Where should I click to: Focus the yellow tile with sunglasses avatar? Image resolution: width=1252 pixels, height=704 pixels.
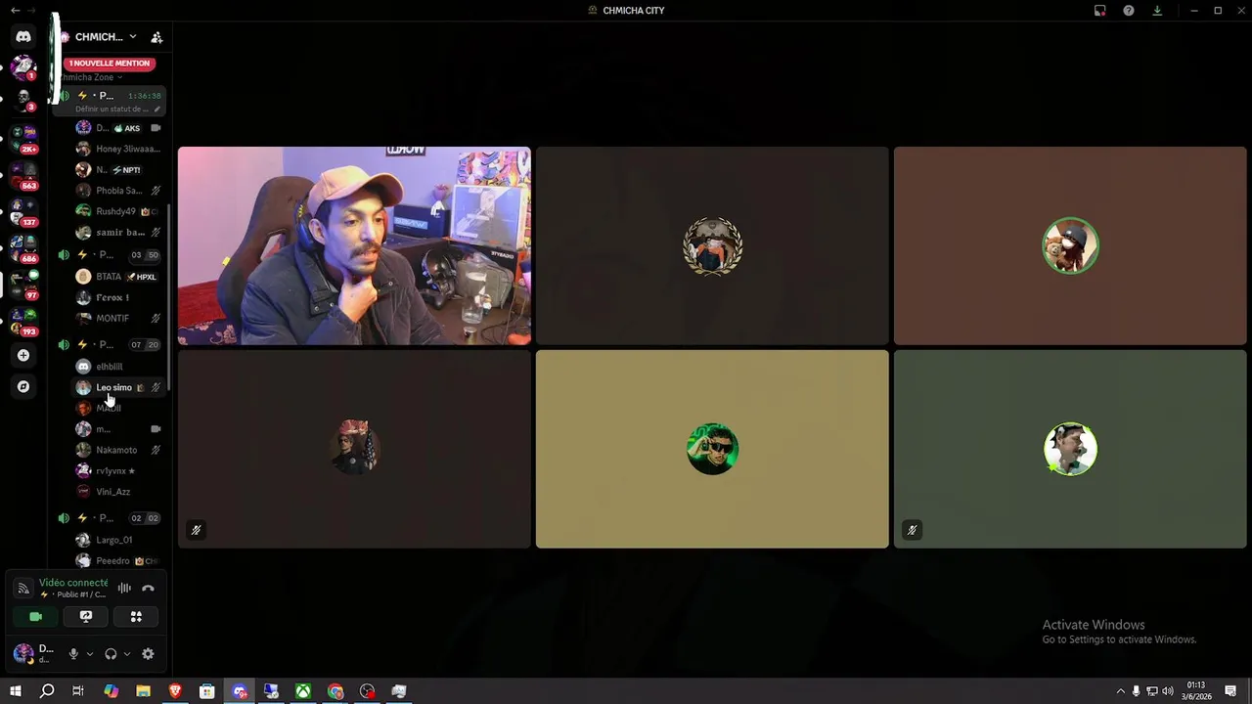pyautogui.click(x=712, y=449)
